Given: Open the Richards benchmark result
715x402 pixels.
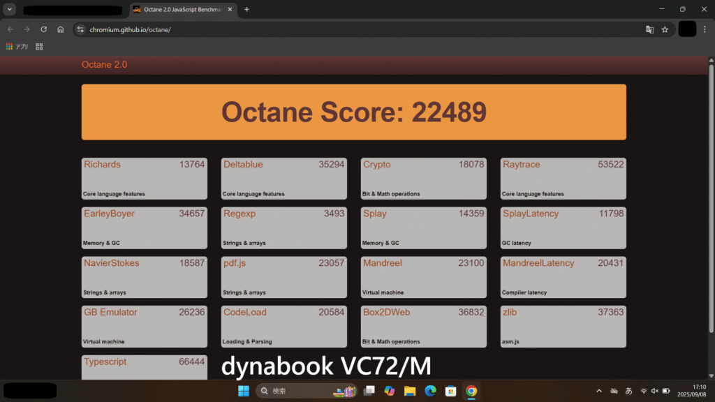Looking at the screenshot, I should coord(144,179).
